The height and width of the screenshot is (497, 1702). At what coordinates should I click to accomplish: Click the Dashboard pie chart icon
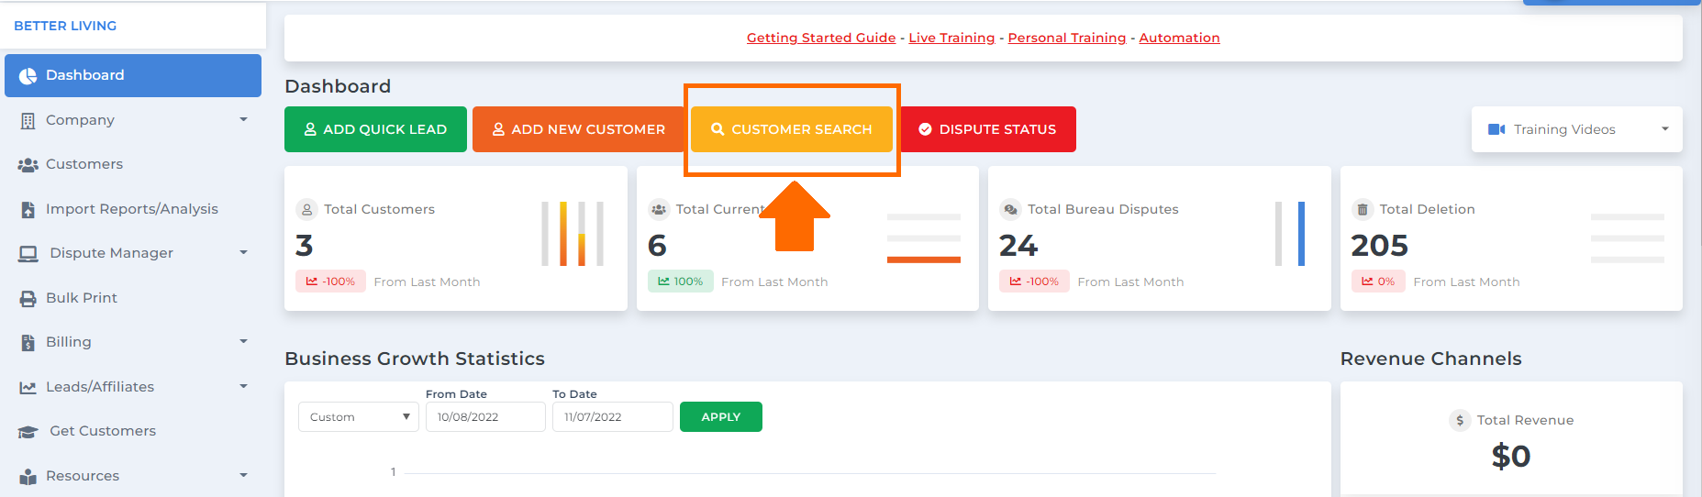click(x=28, y=75)
